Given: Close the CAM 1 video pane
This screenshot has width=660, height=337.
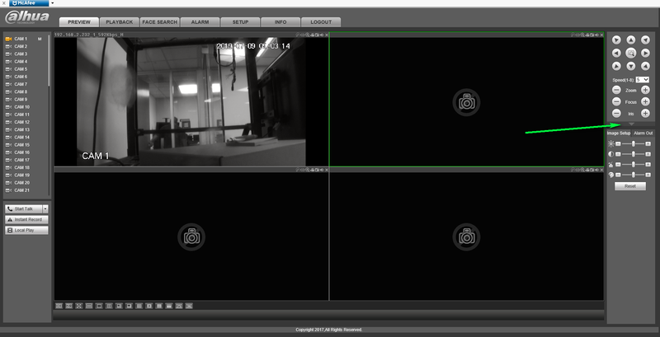Looking at the screenshot, I should tap(326, 35).
